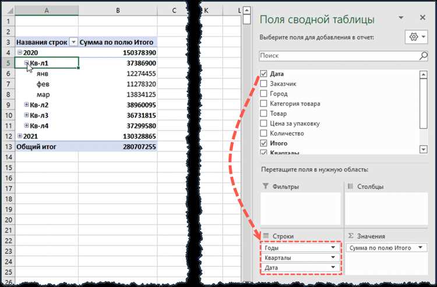The image size is (437, 287).
Task: Close the pivot table fields pane
Action: [422, 17]
